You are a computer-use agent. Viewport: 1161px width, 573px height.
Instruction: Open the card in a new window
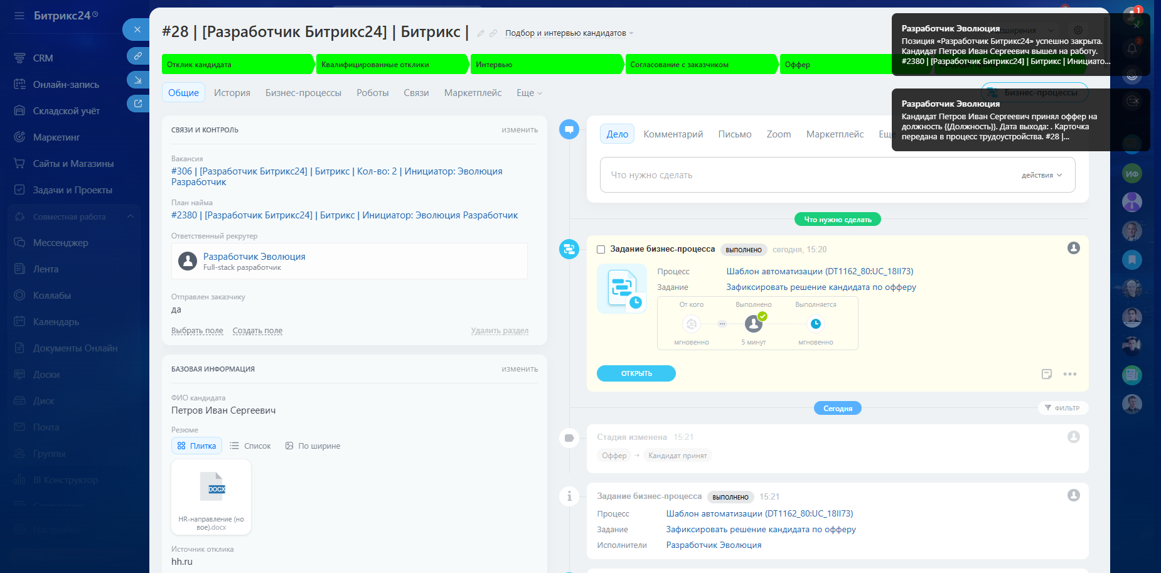[x=137, y=104]
